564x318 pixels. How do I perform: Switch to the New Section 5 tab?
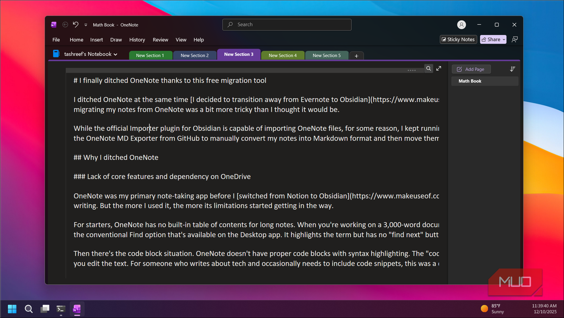point(326,55)
